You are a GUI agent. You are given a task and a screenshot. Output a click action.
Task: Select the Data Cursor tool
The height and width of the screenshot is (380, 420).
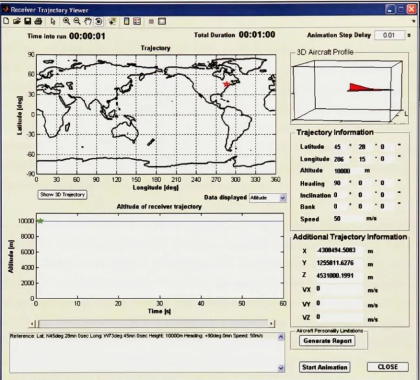pos(112,21)
